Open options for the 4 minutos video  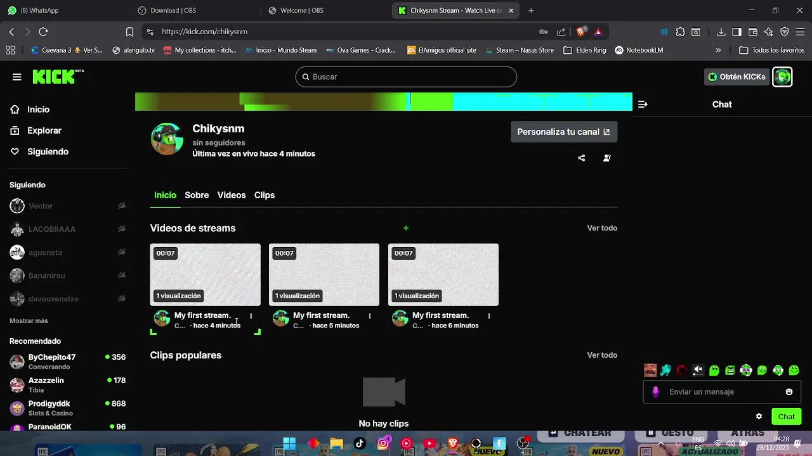coord(251,315)
